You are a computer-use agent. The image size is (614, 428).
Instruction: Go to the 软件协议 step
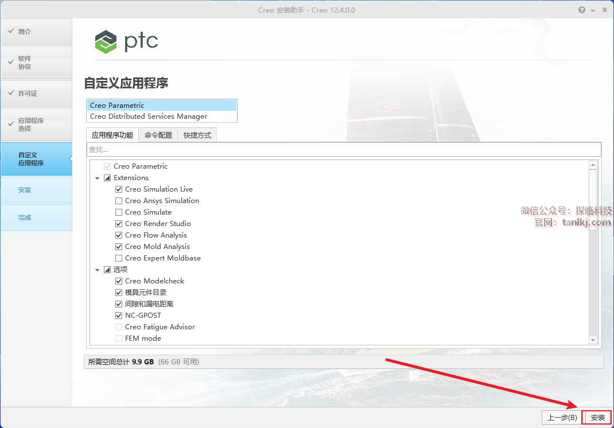tap(36, 63)
